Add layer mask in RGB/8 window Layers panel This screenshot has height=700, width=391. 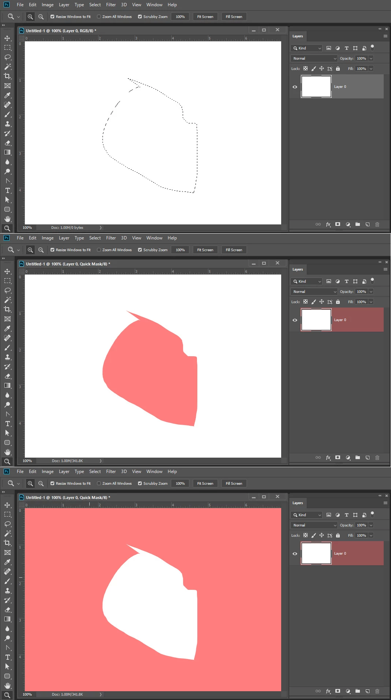point(338,224)
